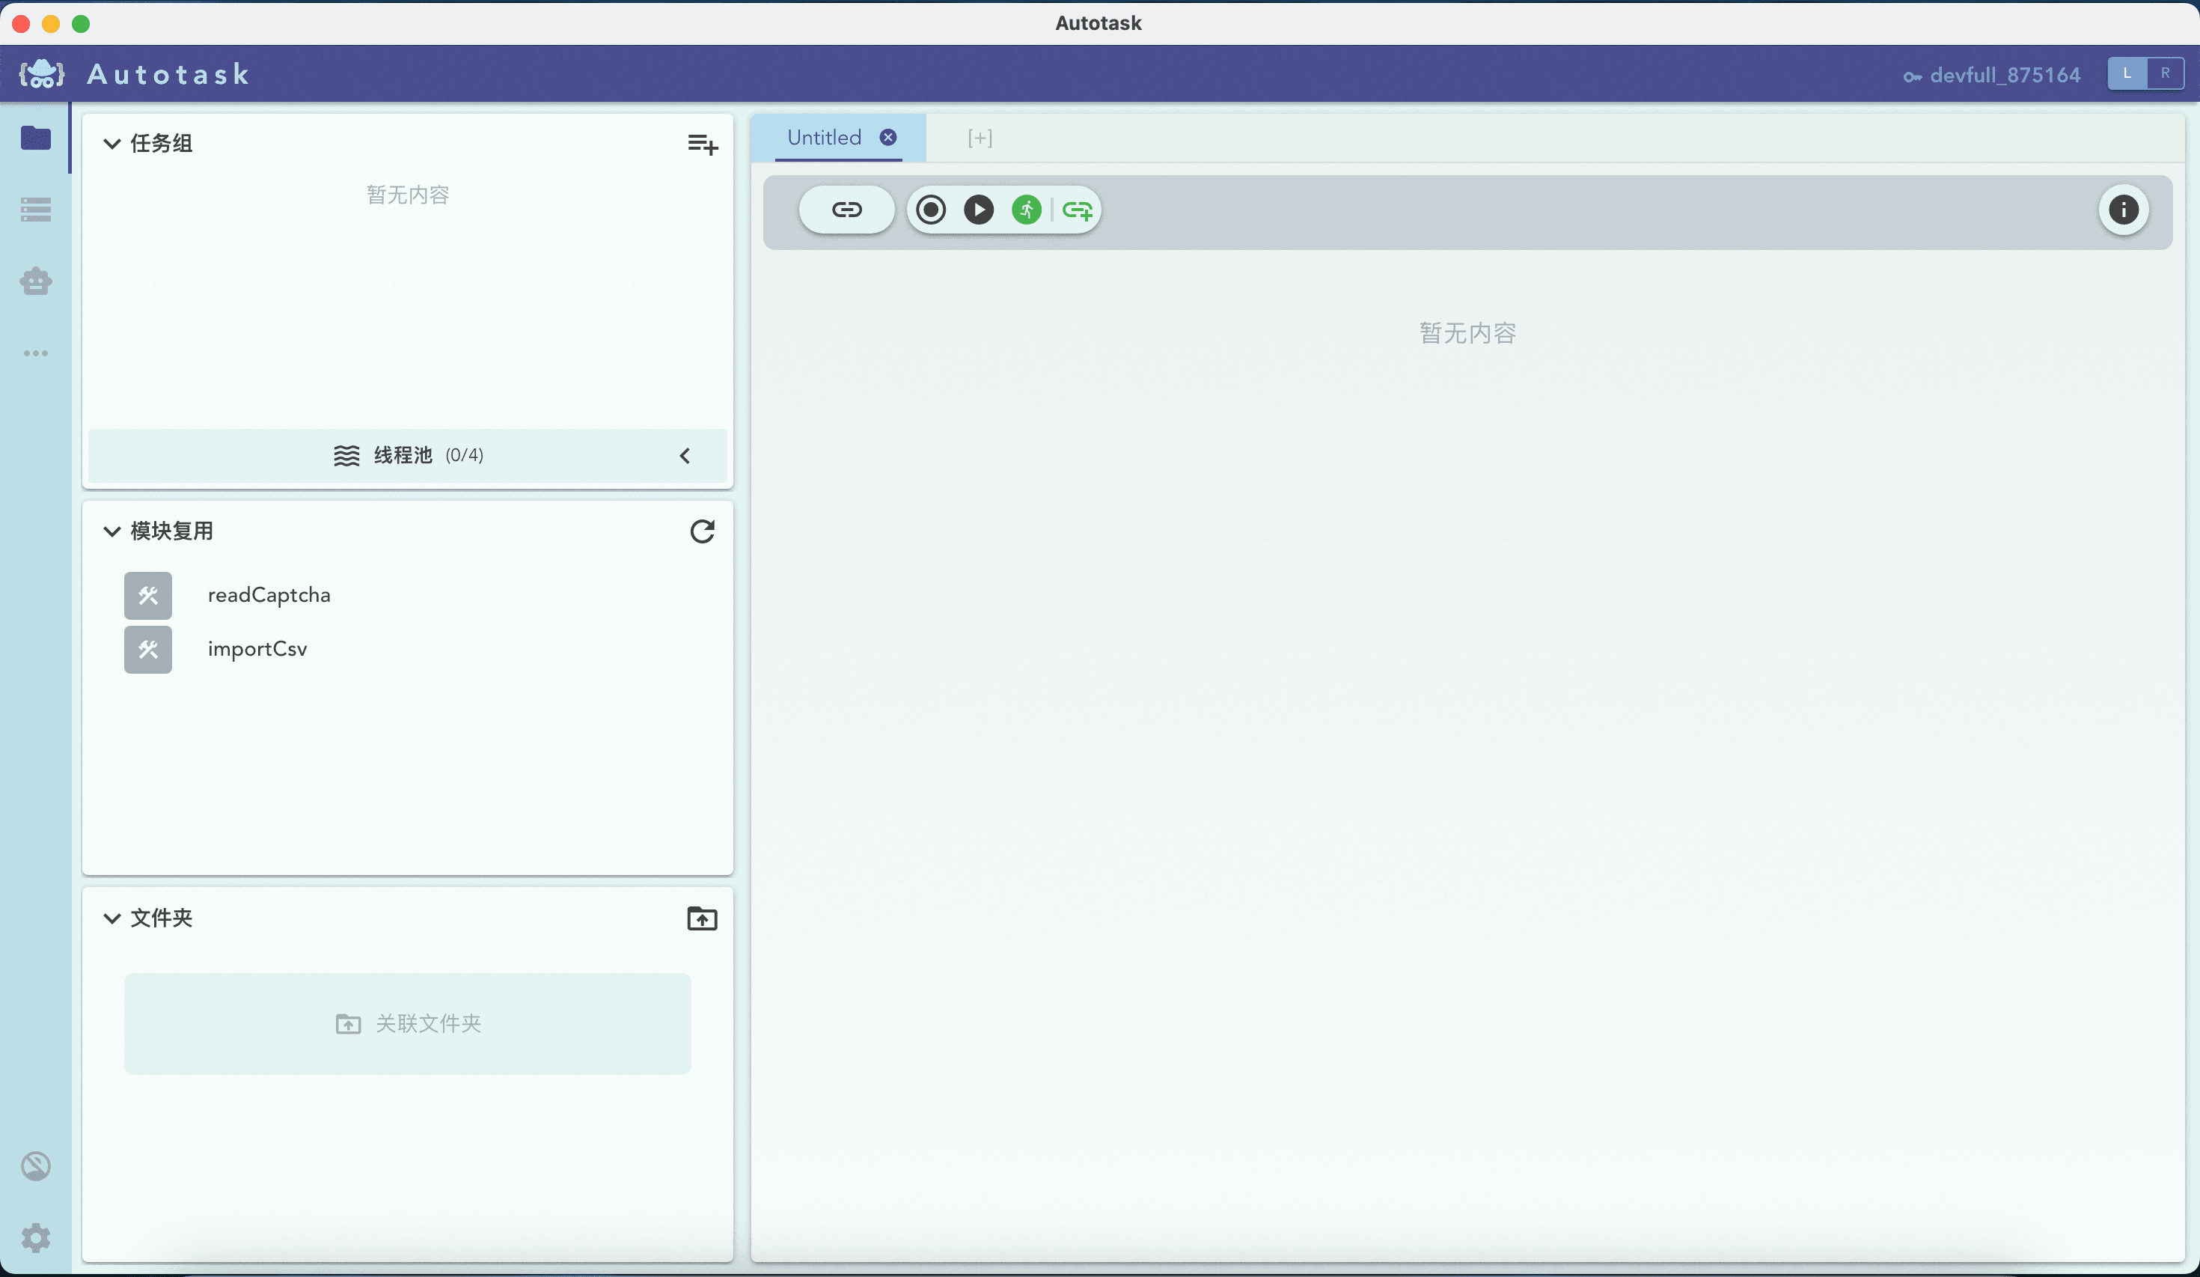Open the robot sidebar icon
Screen dimensions: 2200x1277
(36, 281)
